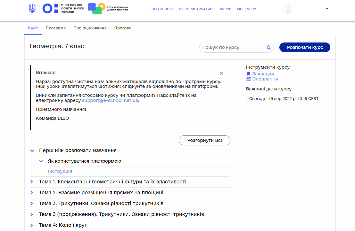
Task: Click the Оновлення news icon
Action: [248, 79]
